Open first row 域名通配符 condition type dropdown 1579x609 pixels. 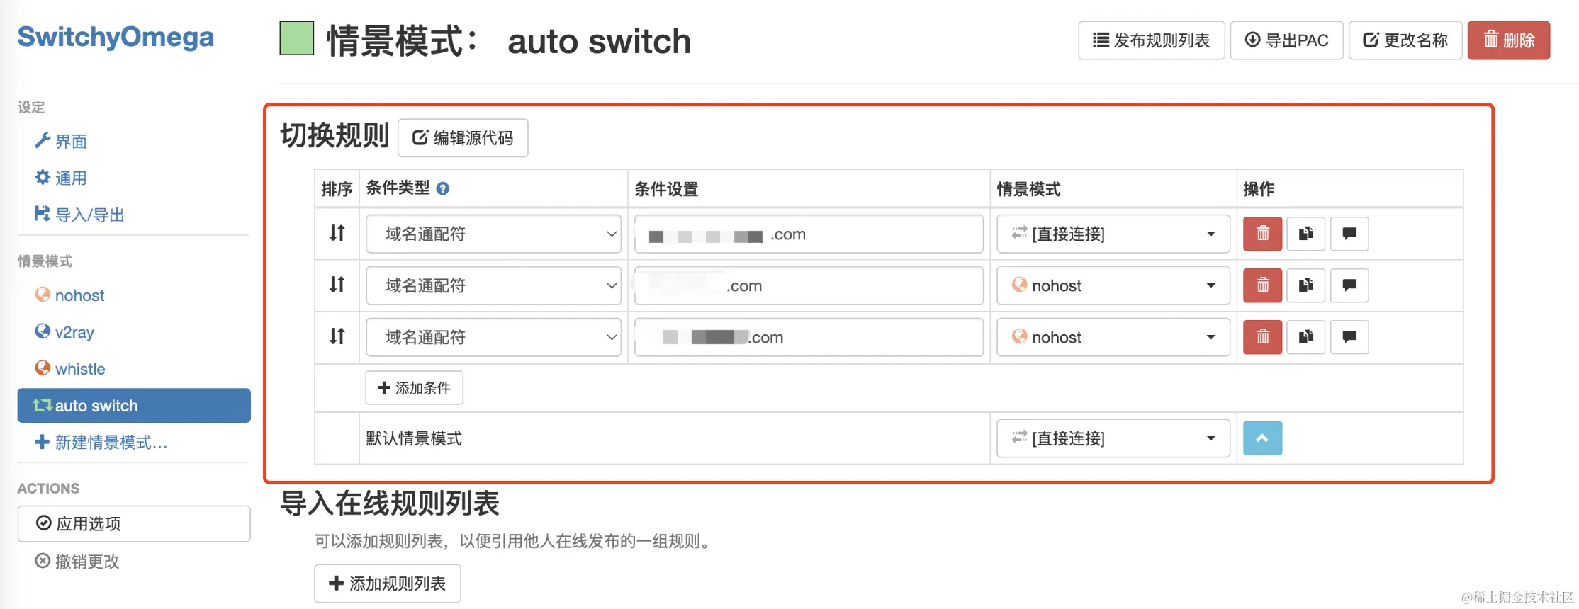(x=493, y=234)
